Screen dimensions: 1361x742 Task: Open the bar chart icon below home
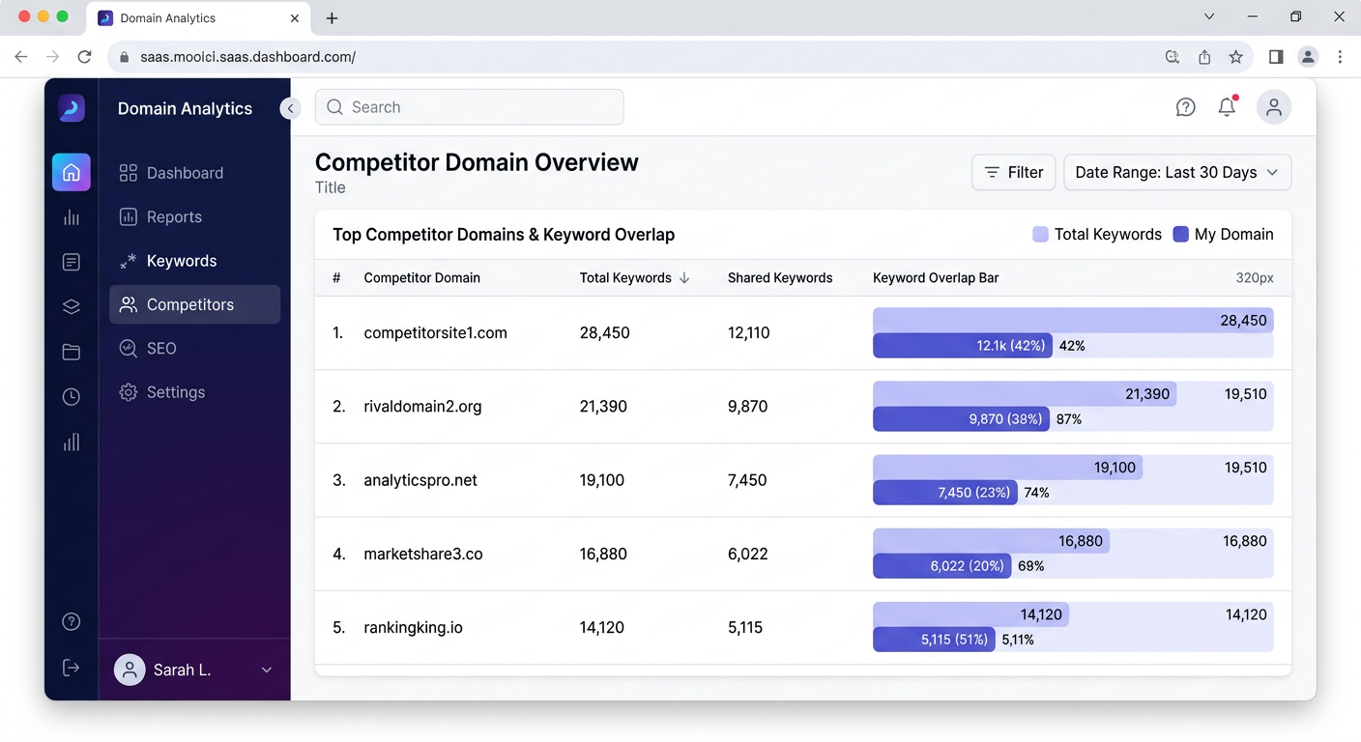click(72, 217)
